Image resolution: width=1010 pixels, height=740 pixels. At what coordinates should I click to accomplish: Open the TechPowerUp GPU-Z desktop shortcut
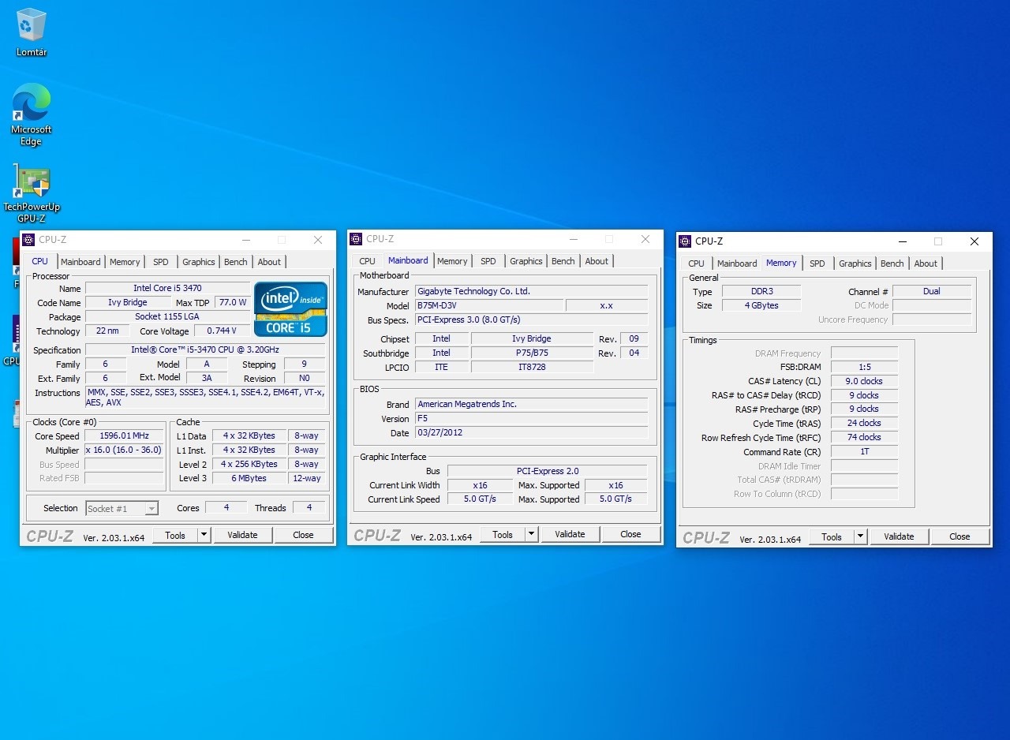pyautogui.click(x=32, y=194)
